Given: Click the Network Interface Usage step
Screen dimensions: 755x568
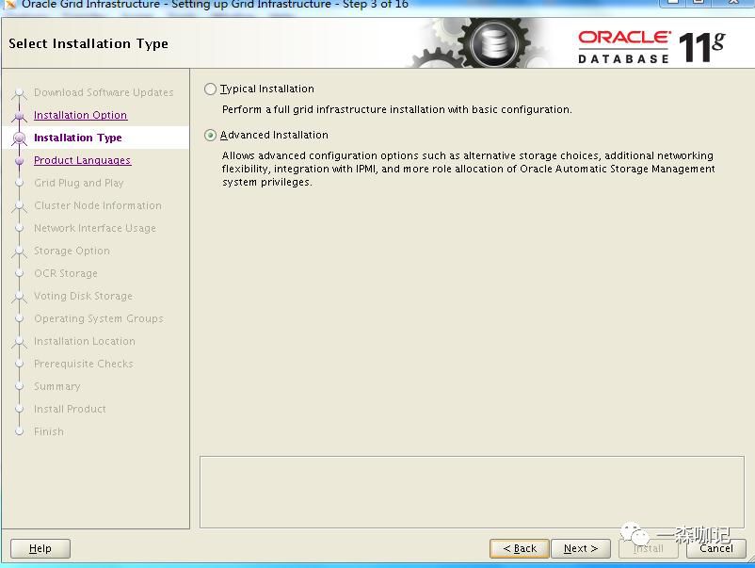Looking at the screenshot, I should 95,228.
